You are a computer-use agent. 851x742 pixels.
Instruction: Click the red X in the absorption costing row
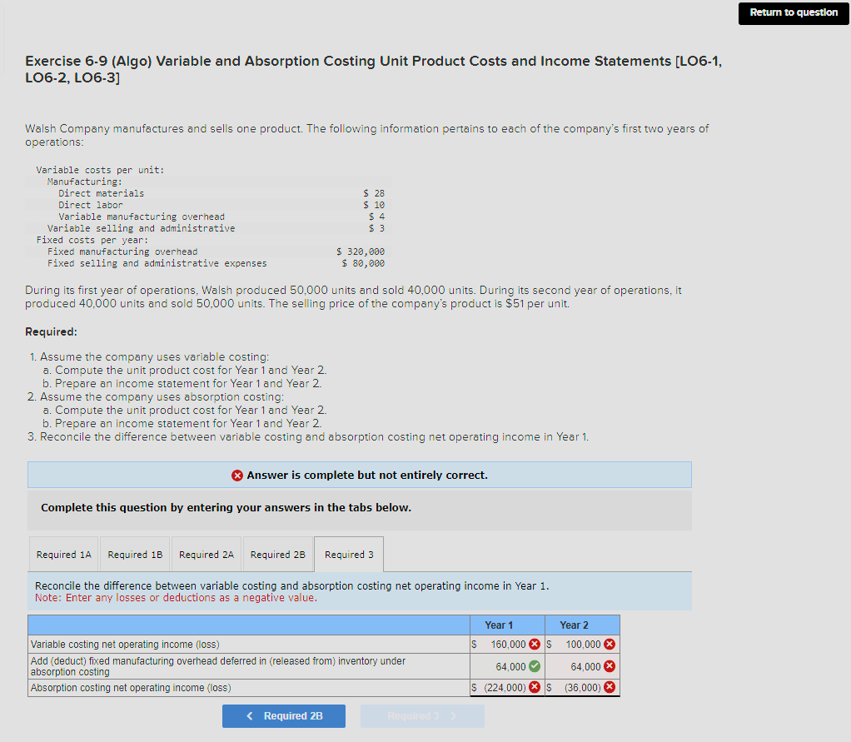533,687
